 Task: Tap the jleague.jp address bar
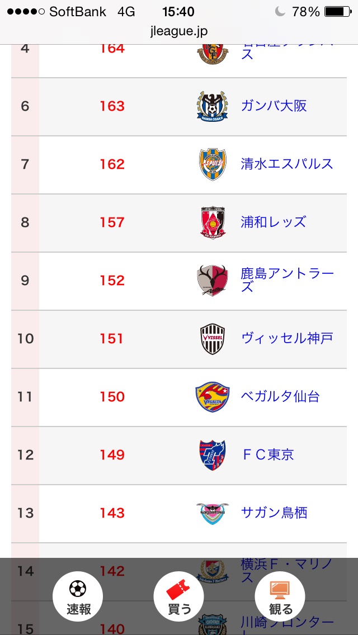click(x=179, y=32)
